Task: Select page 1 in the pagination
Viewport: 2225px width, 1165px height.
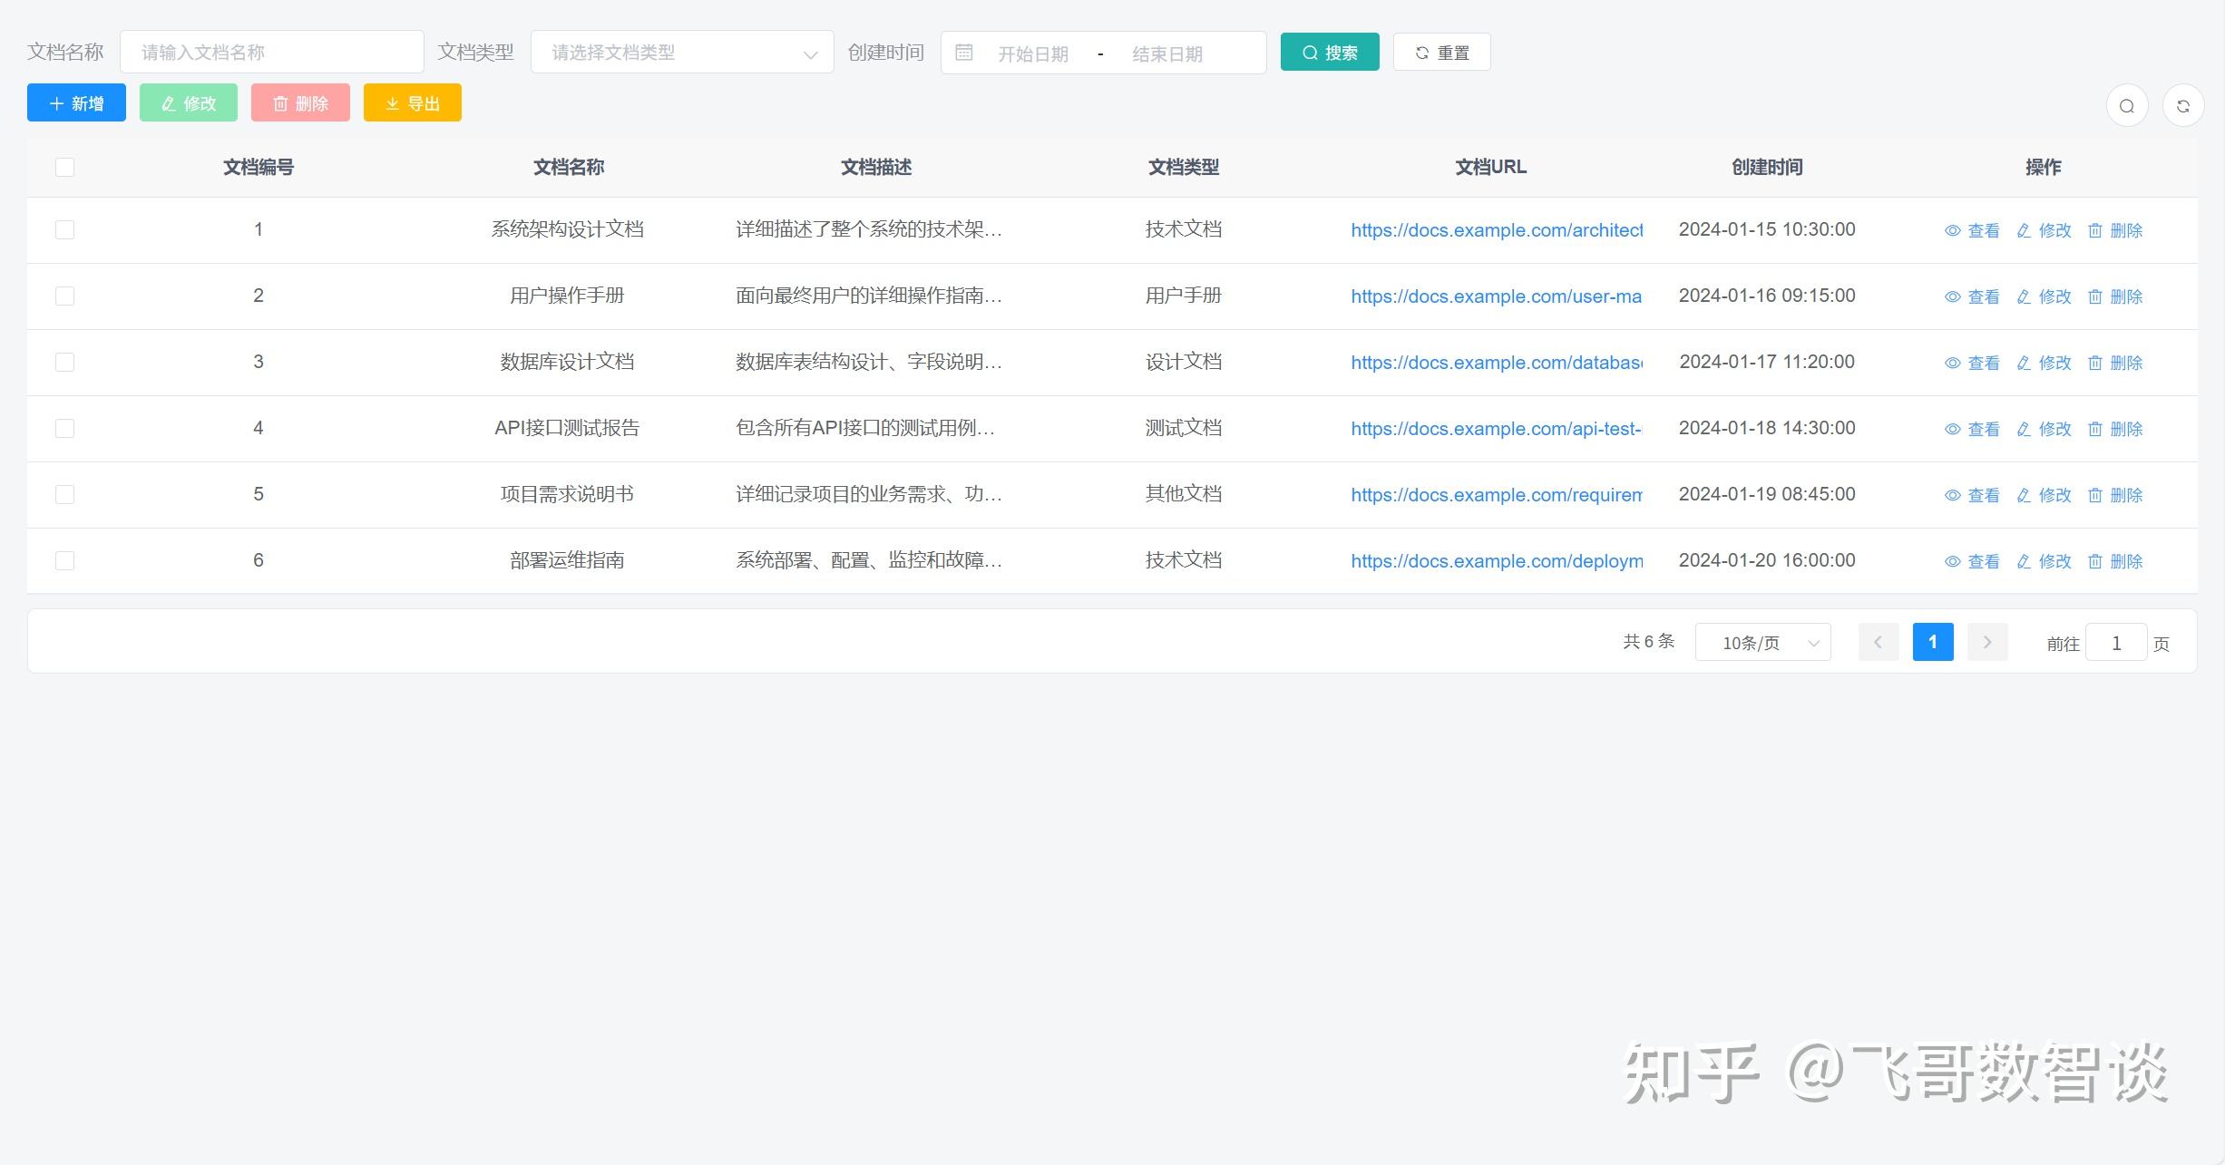Action: click(1933, 642)
